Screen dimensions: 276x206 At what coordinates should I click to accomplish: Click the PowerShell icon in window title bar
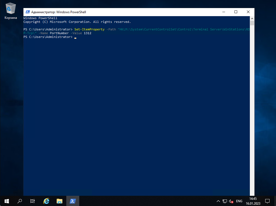[28, 12]
